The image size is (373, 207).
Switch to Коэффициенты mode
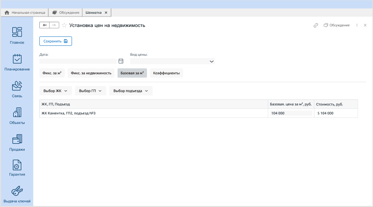[x=166, y=73]
